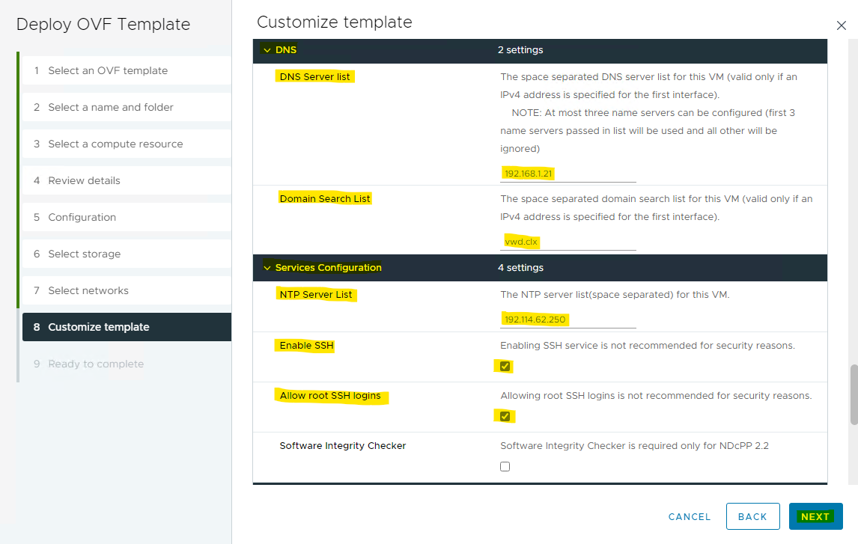Image resolution: width=858 pixels, height=544 pixels.
Task: Edit the NTP Server List field
Action: (568, 320)
